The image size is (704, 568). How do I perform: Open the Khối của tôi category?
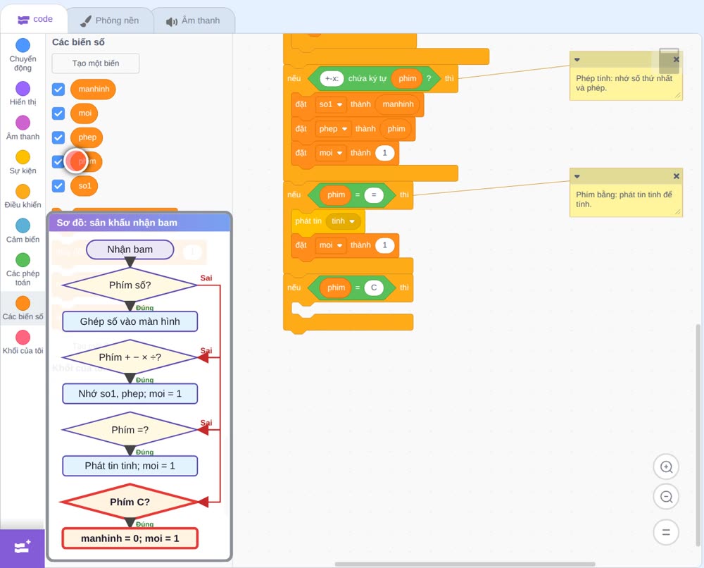23,342
